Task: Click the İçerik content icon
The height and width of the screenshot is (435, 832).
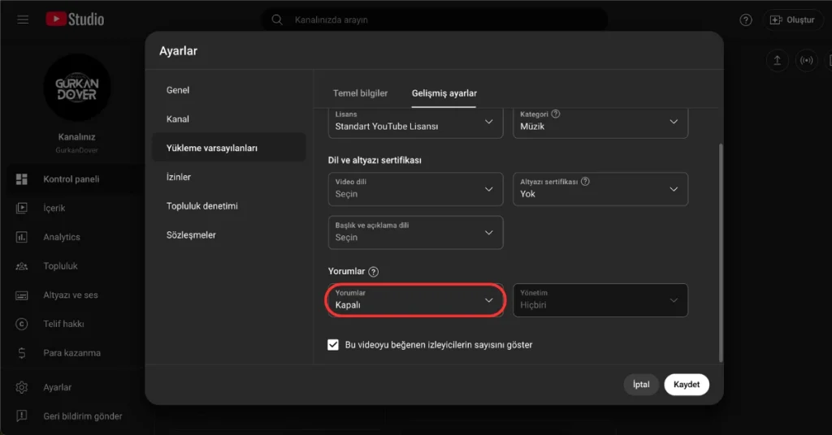Action: (22, 209)
